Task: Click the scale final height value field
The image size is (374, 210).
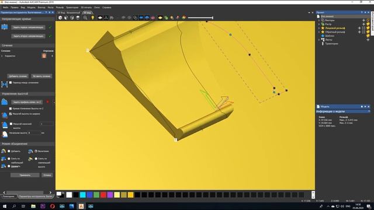Action: point(47,124)
